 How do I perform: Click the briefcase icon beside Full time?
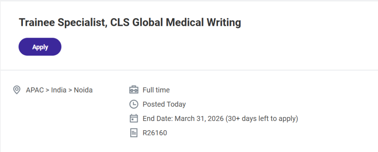(x=134, y=90)
